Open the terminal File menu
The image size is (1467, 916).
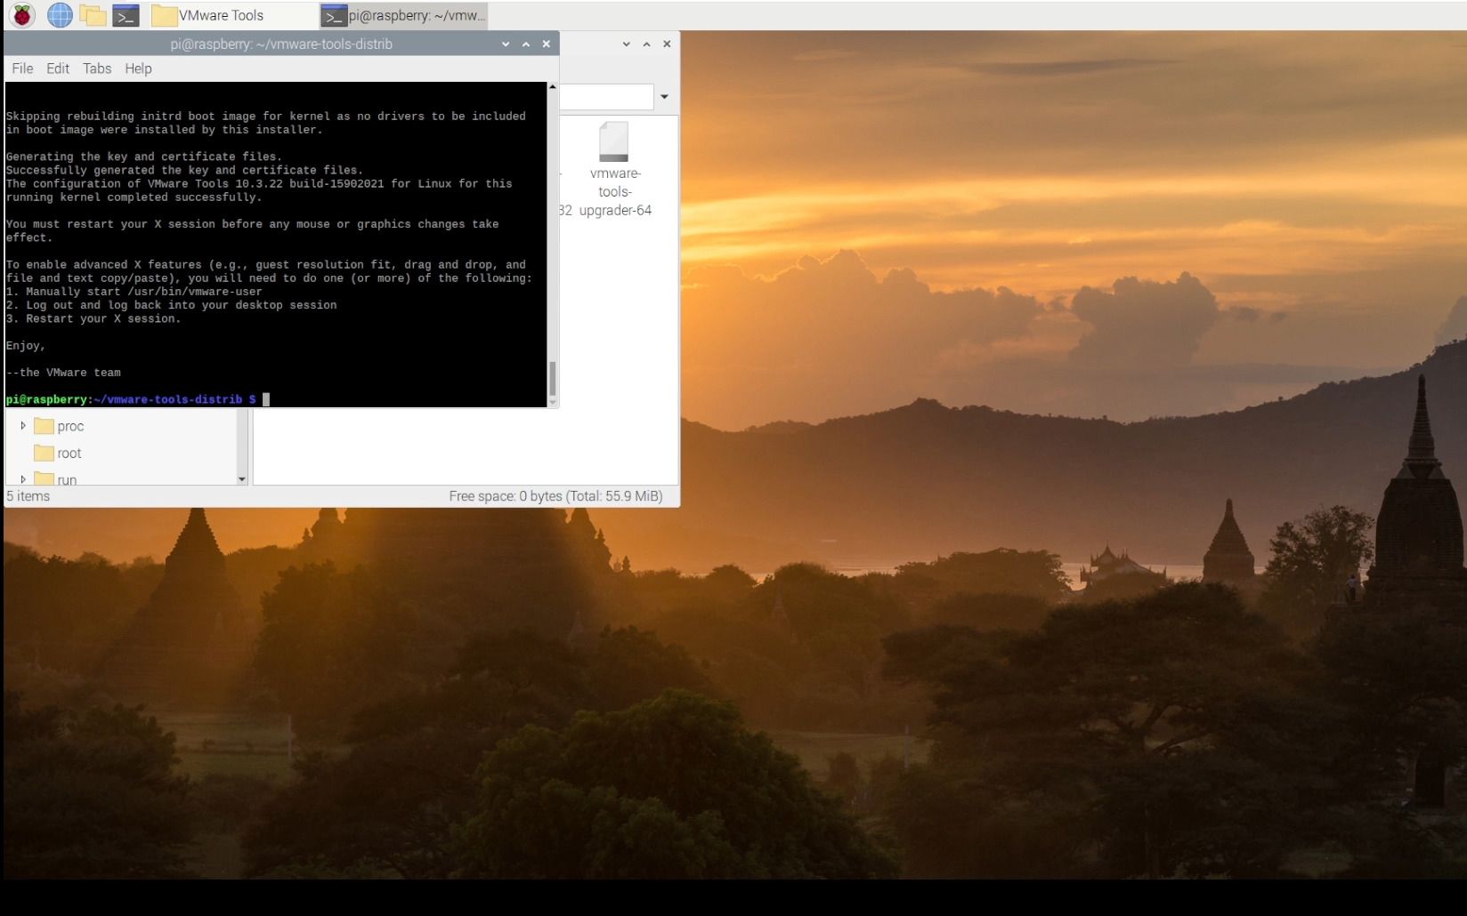[22, 68]
